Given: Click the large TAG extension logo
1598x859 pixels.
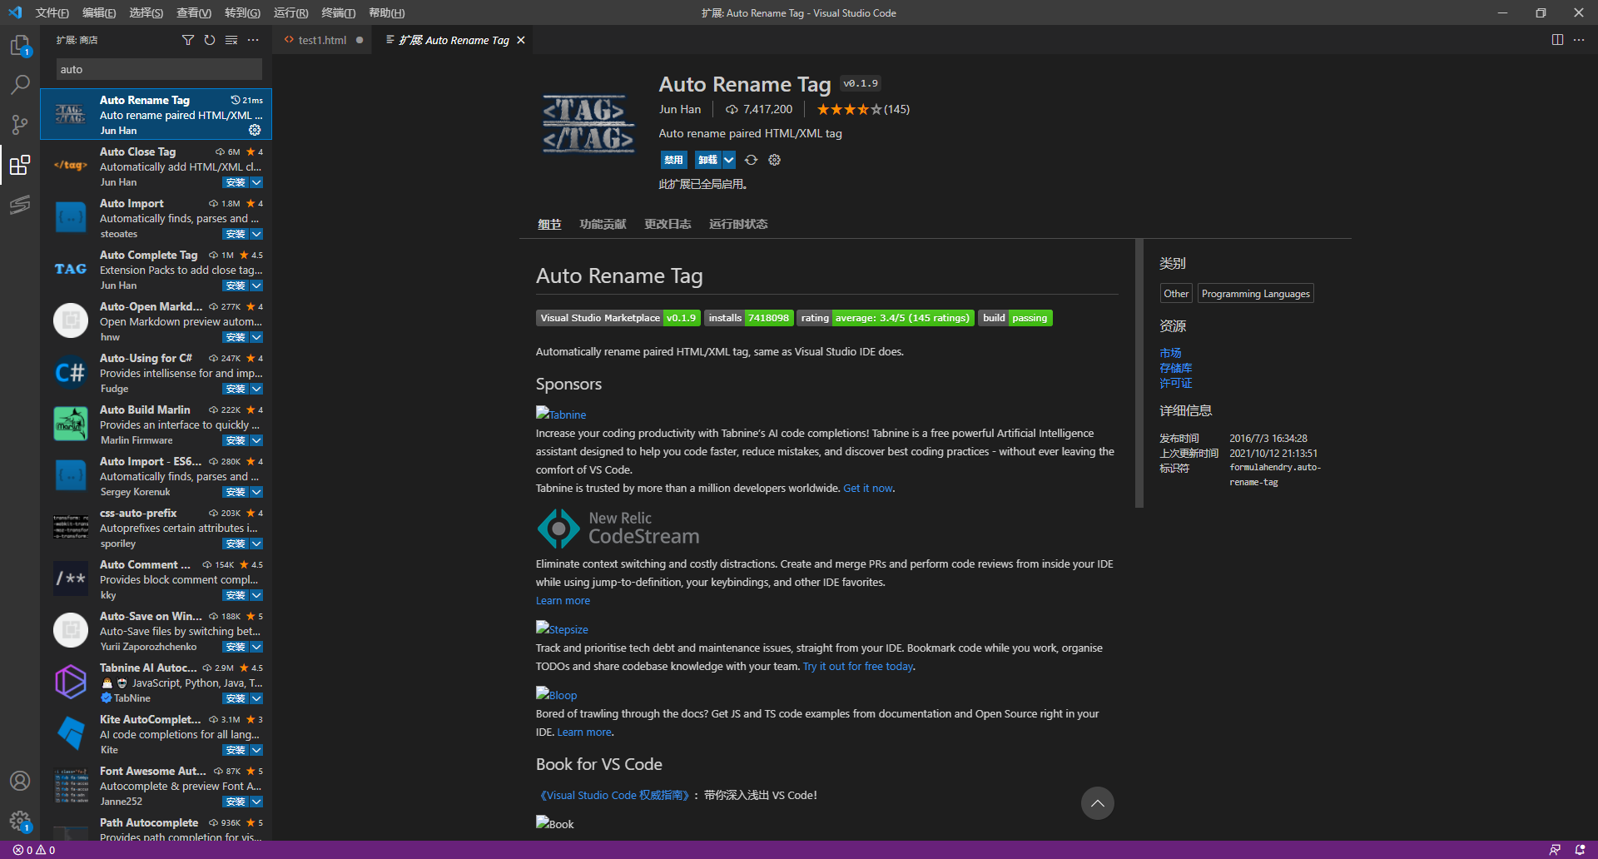Looking at the screenshot, I should [x=588, y=123].
